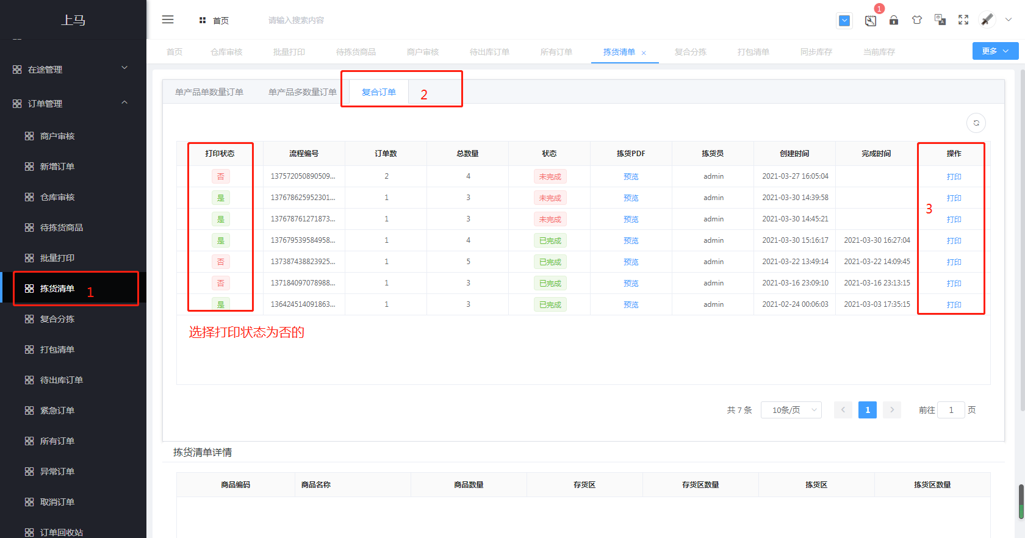1025x538 pixels.
Task: Open the theme T-shirt icon
Action: click(x=917, y=20)
